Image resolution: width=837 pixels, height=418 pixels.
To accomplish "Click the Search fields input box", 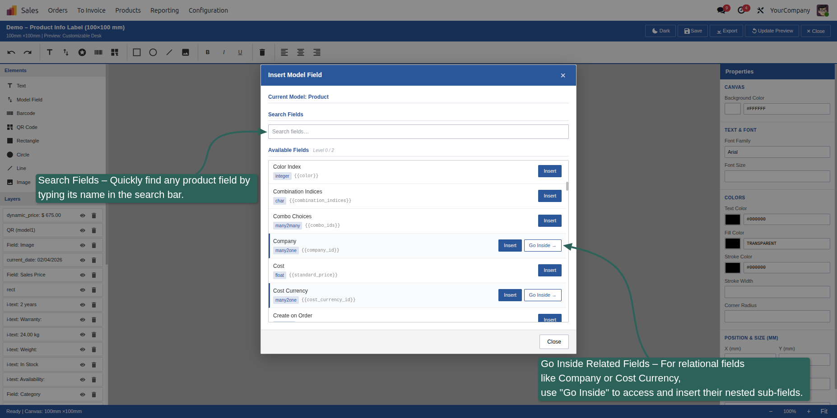I will [x=418, y=132].
